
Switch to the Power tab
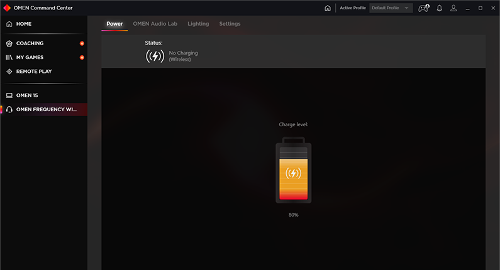pos(114,24)
